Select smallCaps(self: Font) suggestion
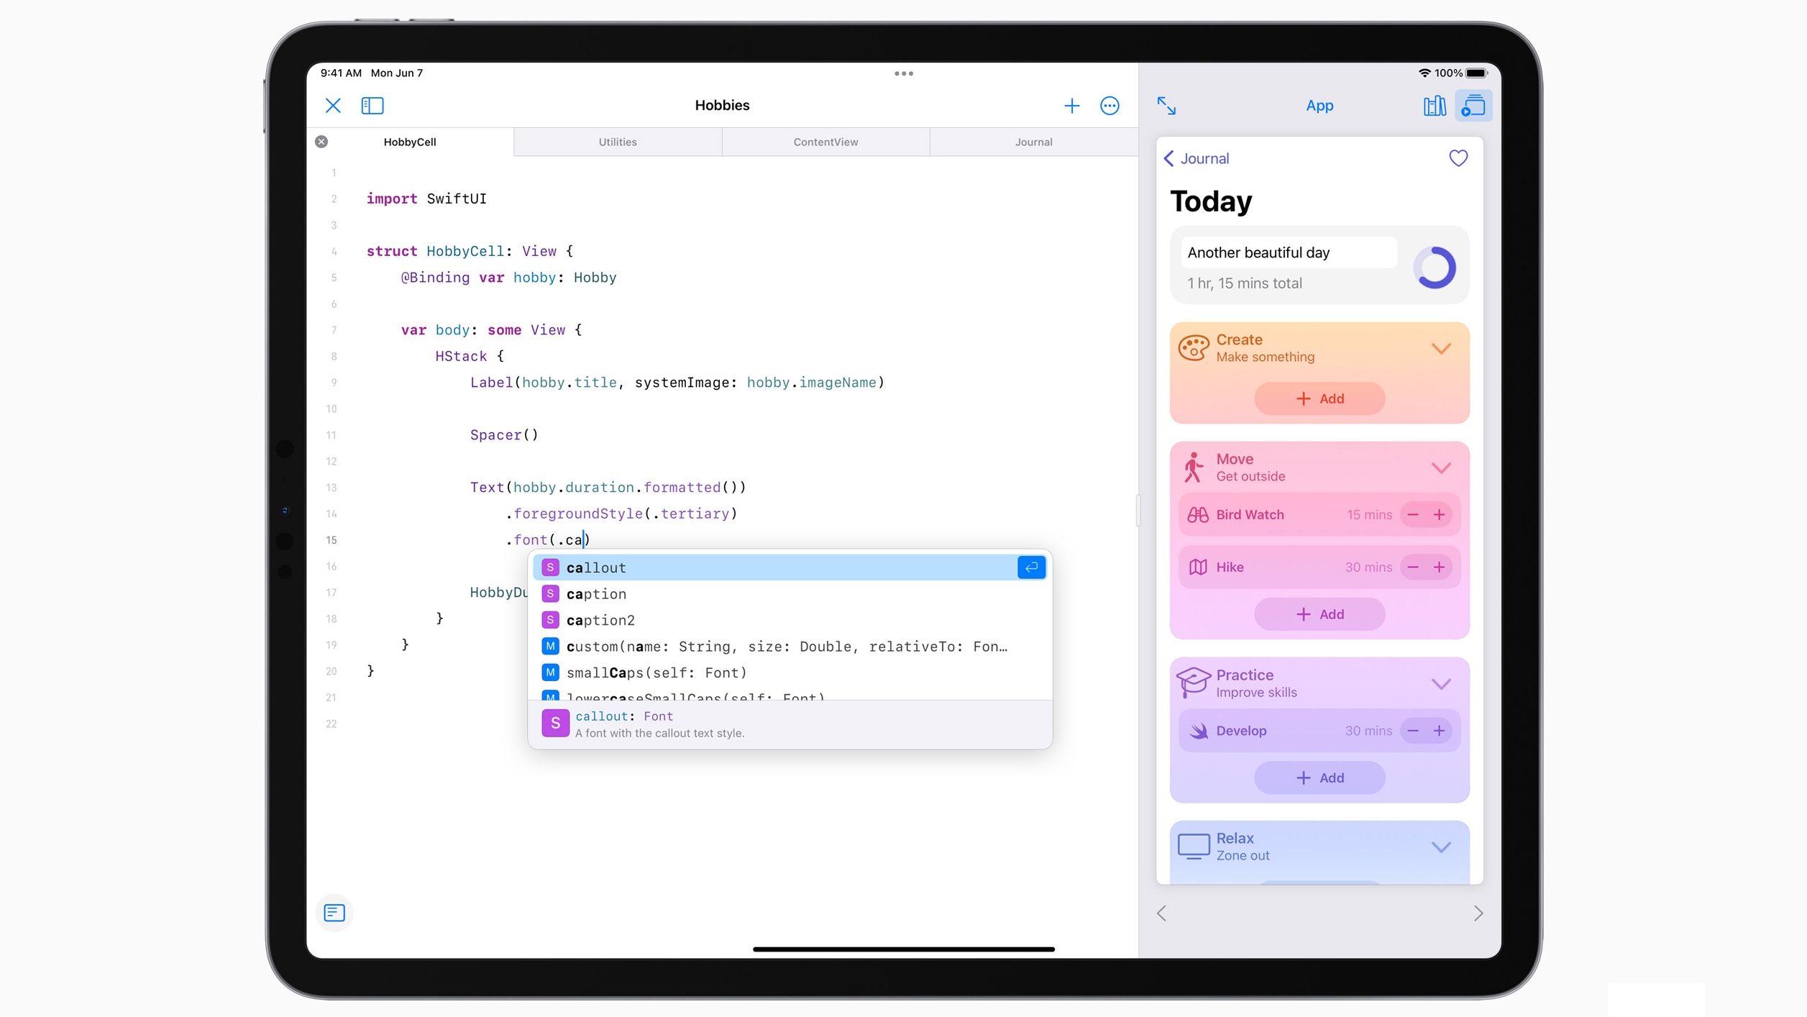This screenshot has width=1807, height=1017. click(789, 672)
